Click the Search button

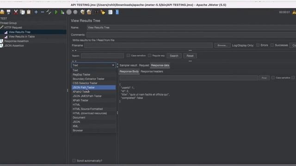coord(174,56)
